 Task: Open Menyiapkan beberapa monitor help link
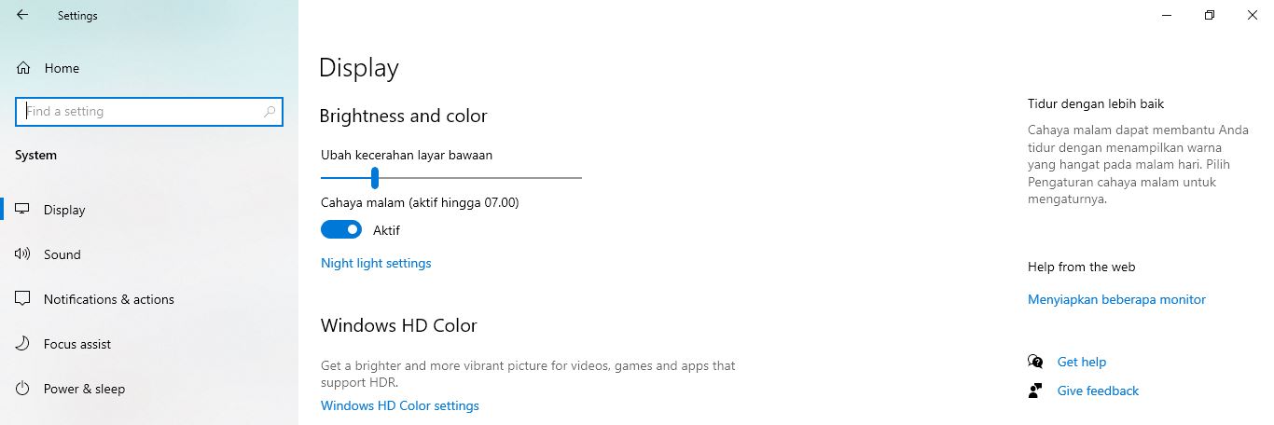1116,299
